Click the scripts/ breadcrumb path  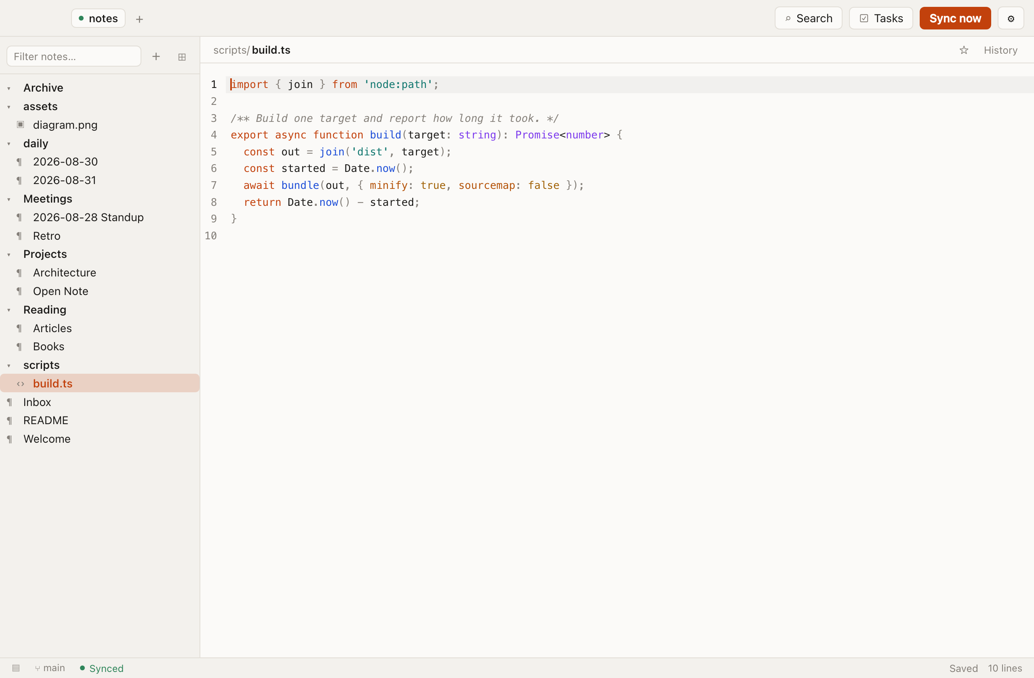231,50
